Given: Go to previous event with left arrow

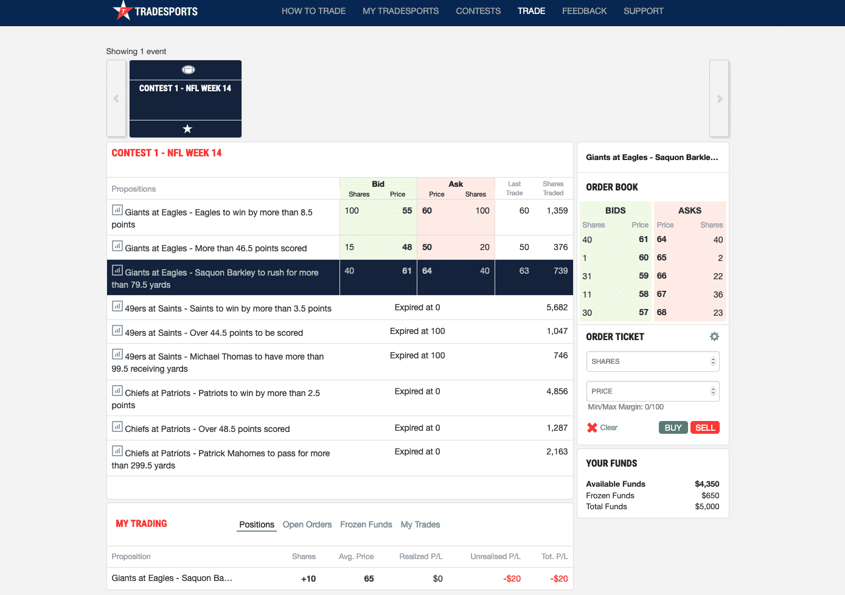Looking at the screenshot, I should click(116, 99).
